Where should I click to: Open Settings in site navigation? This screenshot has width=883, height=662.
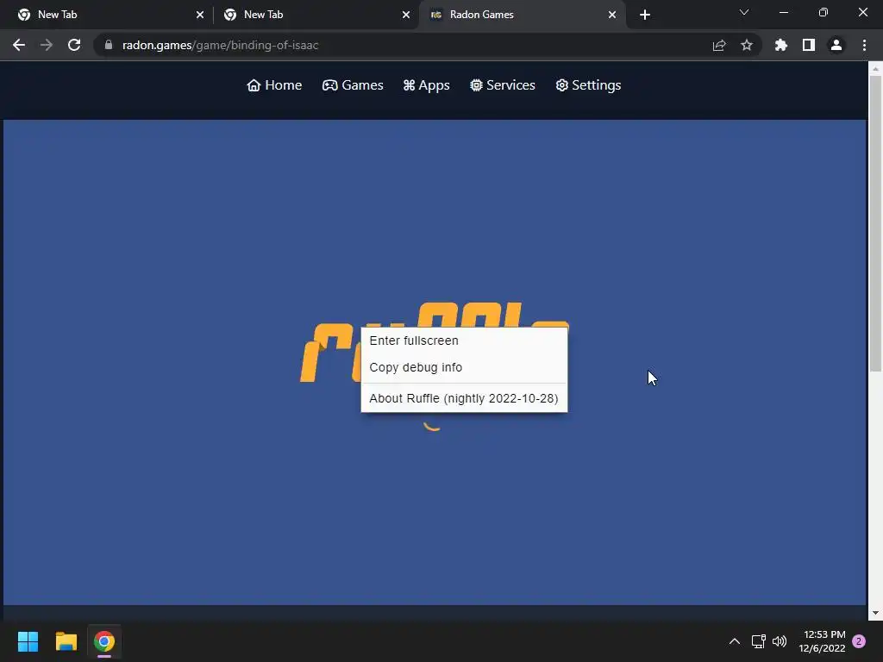pos(588,85)
